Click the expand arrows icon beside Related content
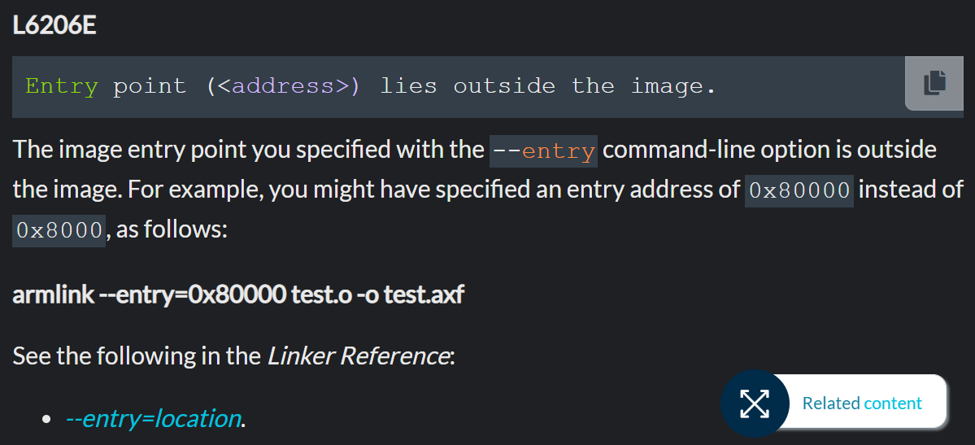 click(x=755, y=404)
